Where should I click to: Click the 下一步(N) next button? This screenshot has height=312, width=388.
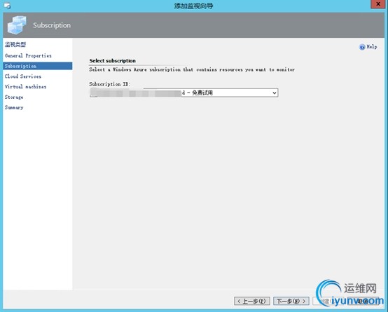[291, 301]
